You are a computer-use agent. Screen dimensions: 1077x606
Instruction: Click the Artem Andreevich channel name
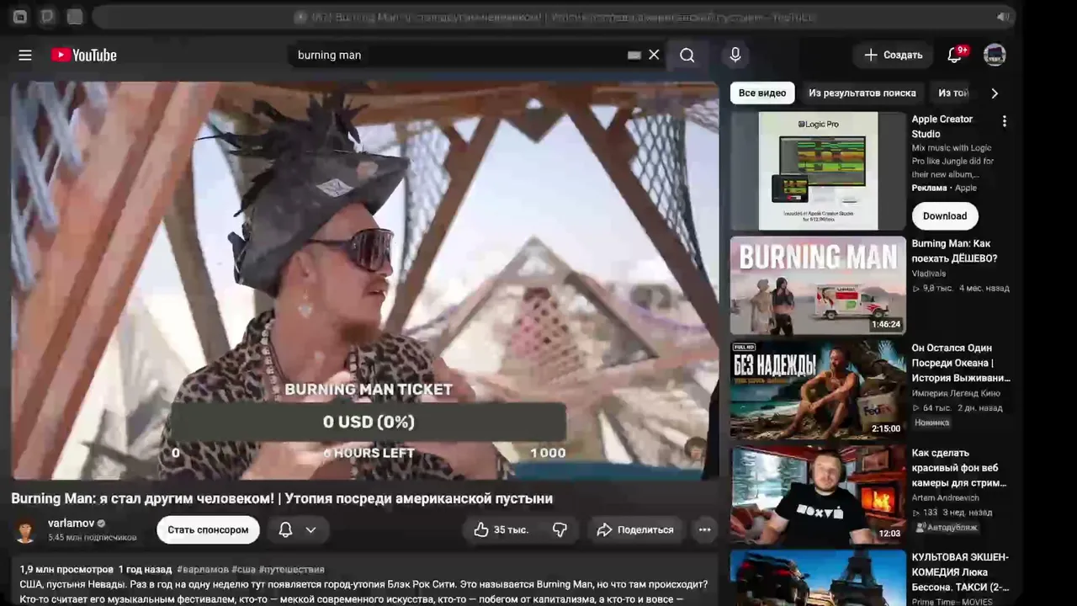coord(946,497)
